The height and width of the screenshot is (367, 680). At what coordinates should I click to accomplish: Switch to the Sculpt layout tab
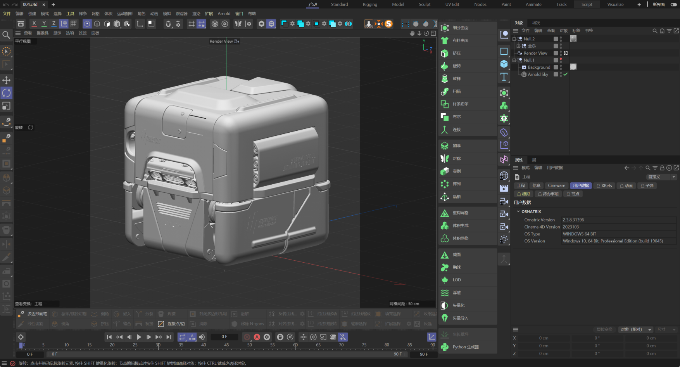pyautogui.click(x=425, y=4)
